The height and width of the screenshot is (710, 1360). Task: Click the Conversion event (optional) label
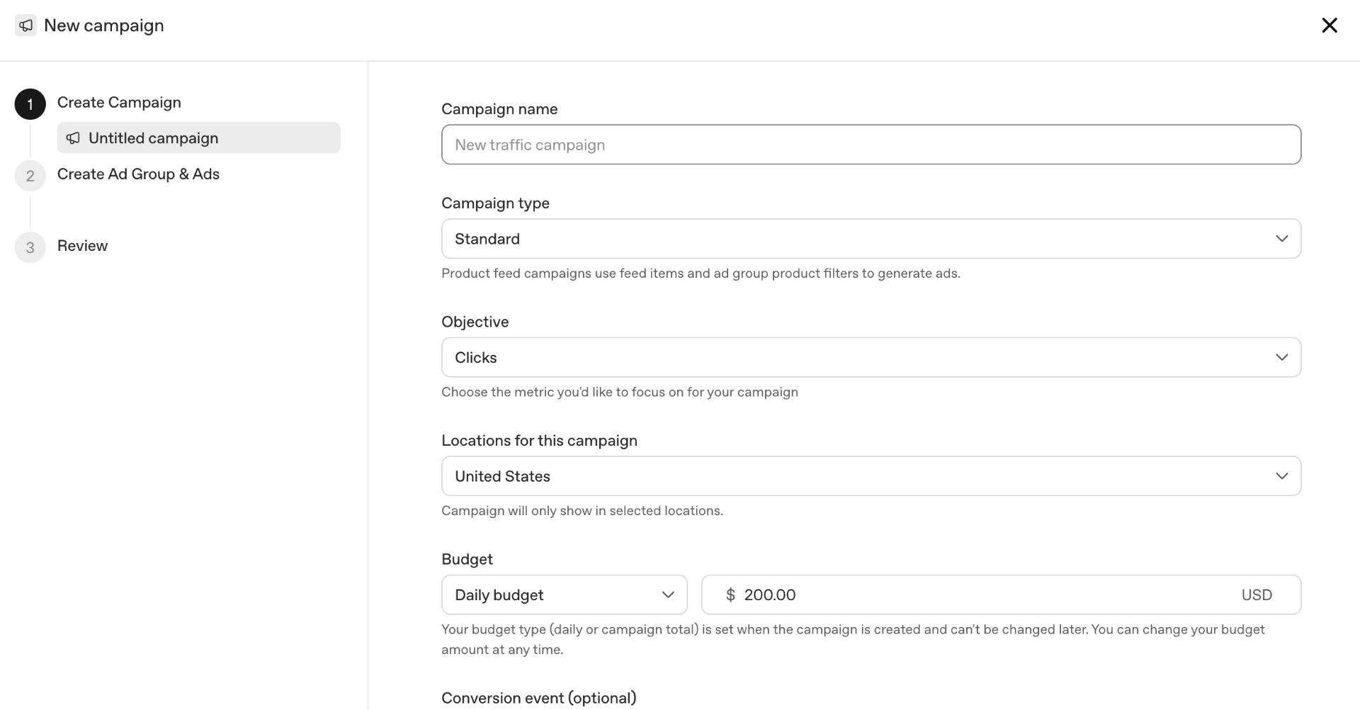point(539,698)
